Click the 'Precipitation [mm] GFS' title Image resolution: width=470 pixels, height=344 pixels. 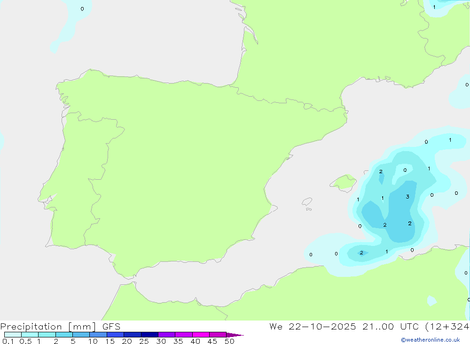click(60, 326)
